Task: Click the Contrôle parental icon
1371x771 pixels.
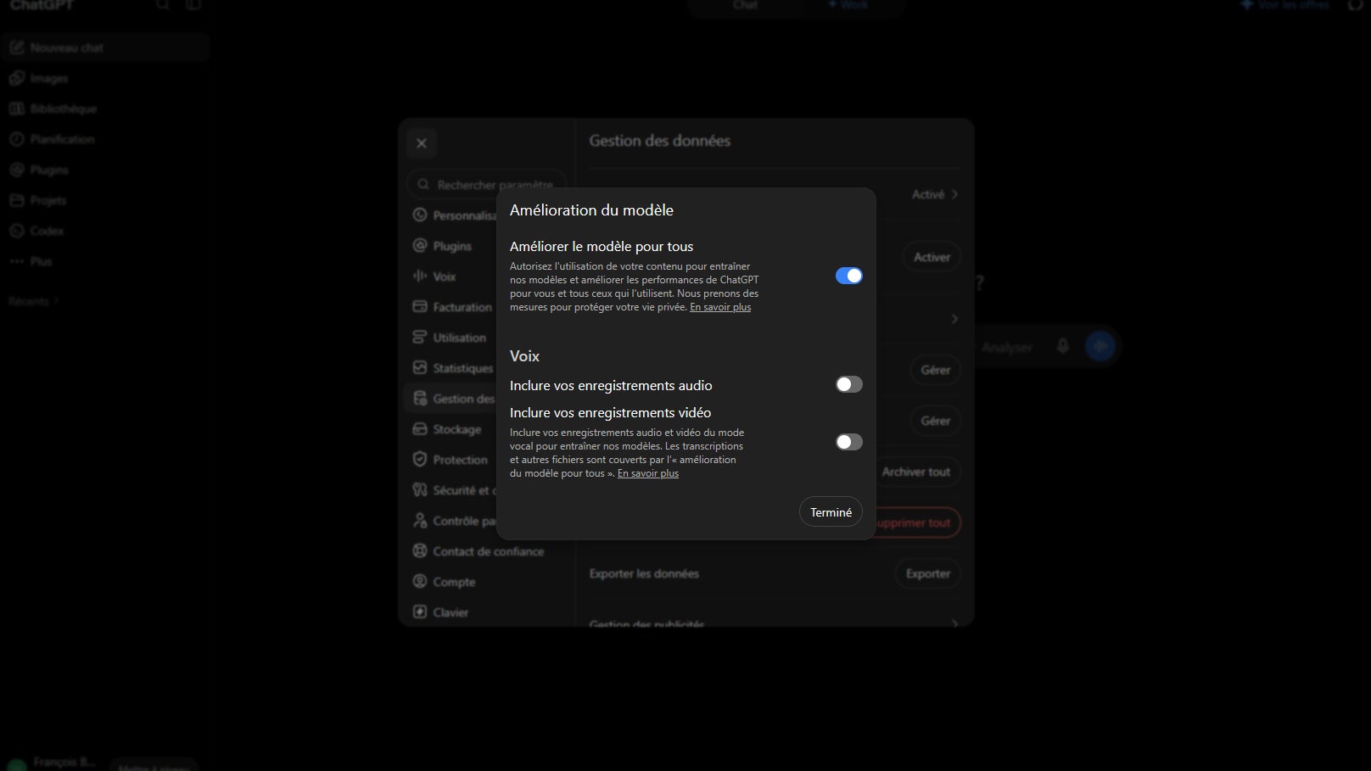Action: (420, 521)
